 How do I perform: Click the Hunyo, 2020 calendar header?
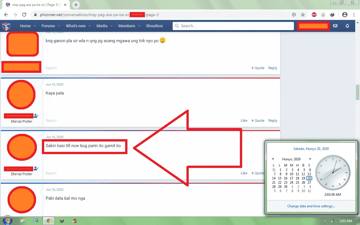(291, 159)
